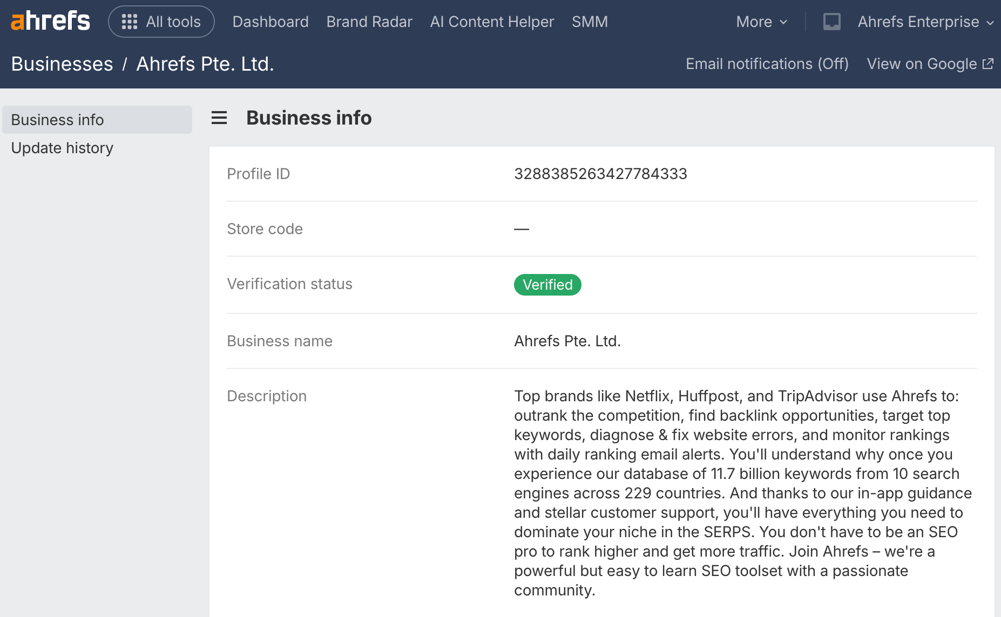The image size is (1001, 617).
Task: Click the Ahrefs logo
Action: tap(50, 22)
